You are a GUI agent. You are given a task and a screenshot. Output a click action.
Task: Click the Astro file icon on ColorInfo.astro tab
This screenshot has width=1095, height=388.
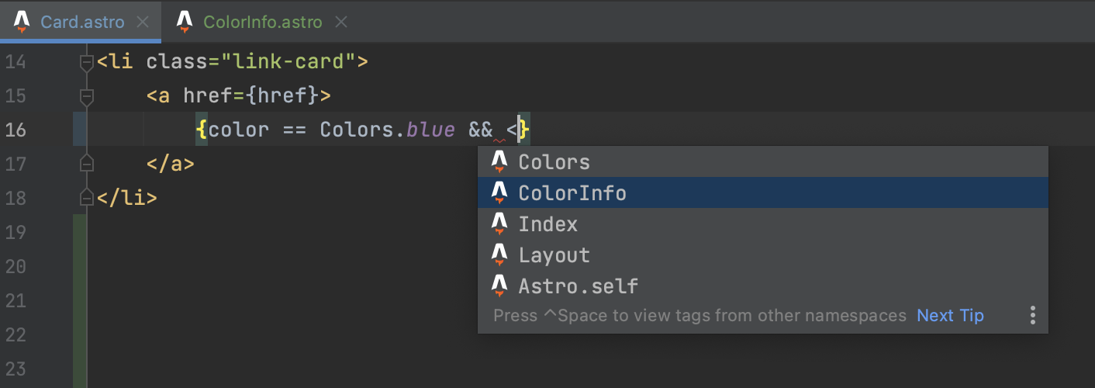185,21
